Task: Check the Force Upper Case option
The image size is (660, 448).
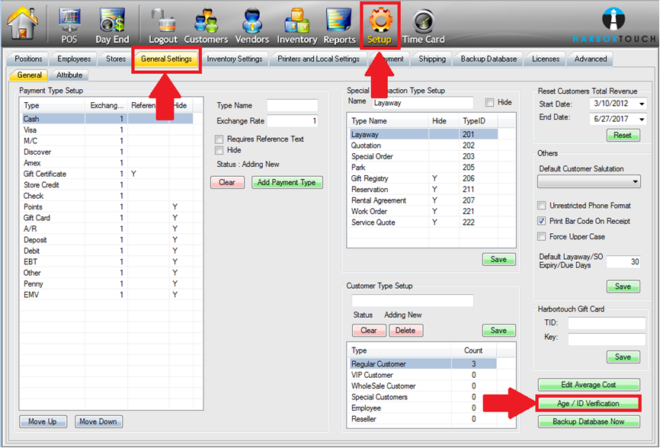Action: coord(542,237)
